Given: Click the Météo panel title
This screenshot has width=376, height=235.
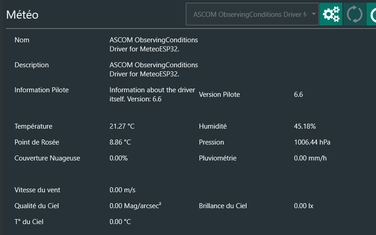Looking at the screenshot, I should click(22, 15).
